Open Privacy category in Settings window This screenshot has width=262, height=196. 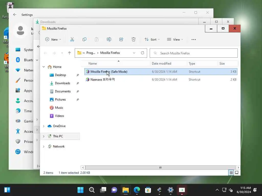24,142
